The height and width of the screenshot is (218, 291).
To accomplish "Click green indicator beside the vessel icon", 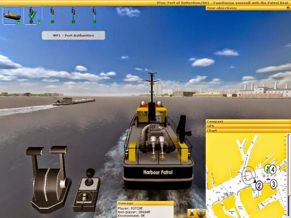I will [x=18, y=22].
